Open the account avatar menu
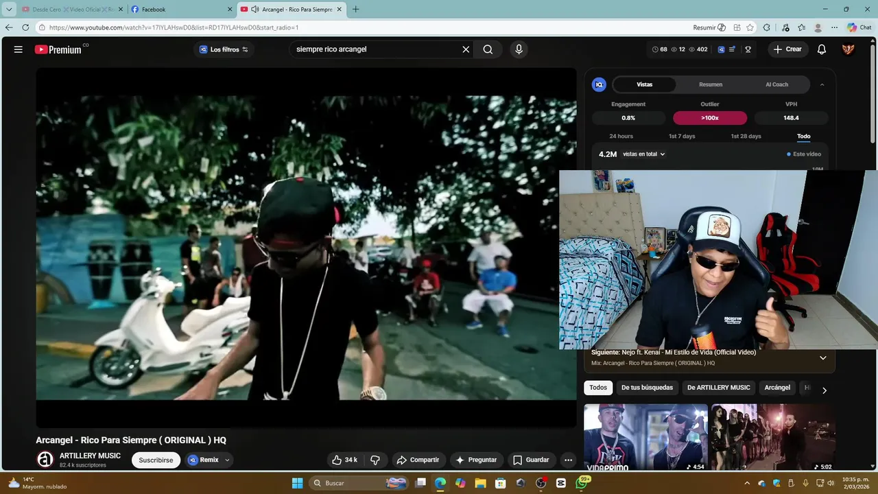The width and height of the screenshot is (878, 494). coord(849,49)
